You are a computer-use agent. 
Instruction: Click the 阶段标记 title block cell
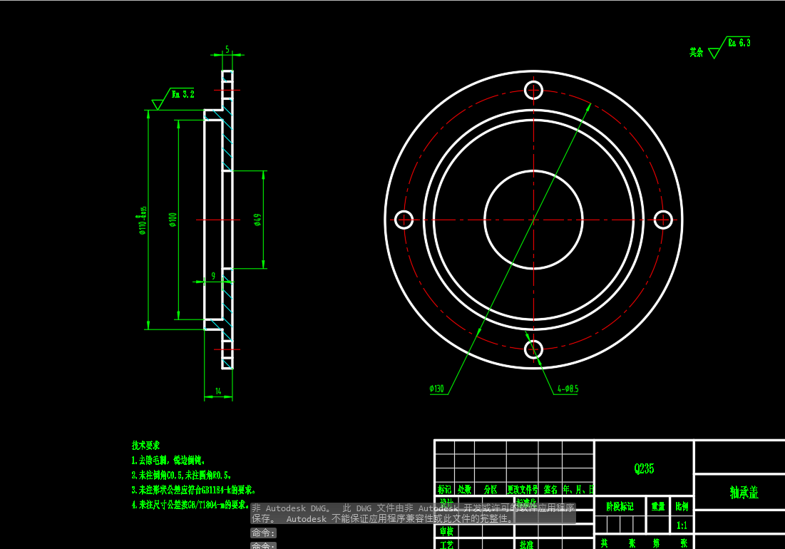pos(620,507)
